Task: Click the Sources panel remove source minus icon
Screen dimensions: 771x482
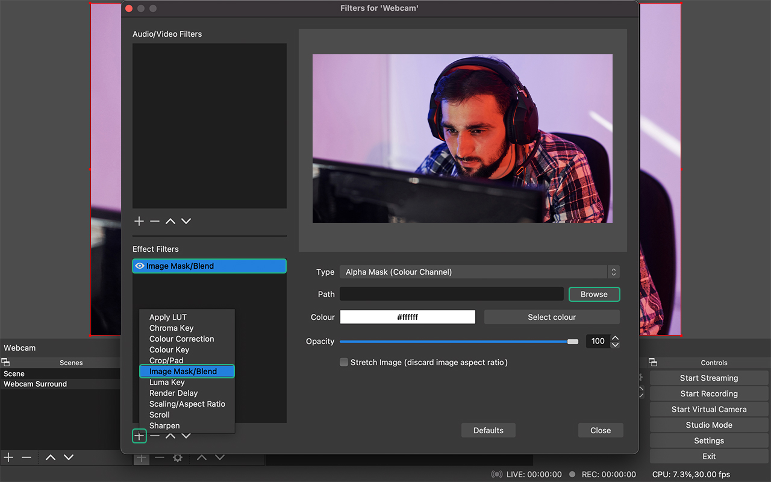Action: tap(160, 458)
